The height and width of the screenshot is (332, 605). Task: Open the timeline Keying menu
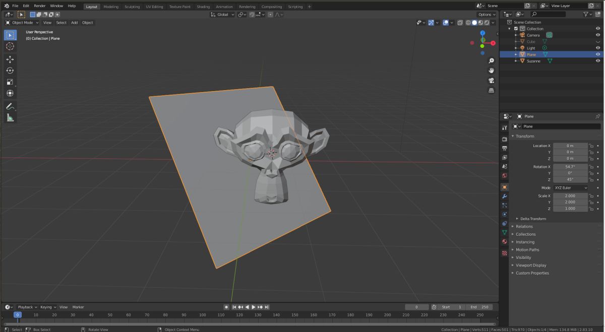tap(48, 307)
